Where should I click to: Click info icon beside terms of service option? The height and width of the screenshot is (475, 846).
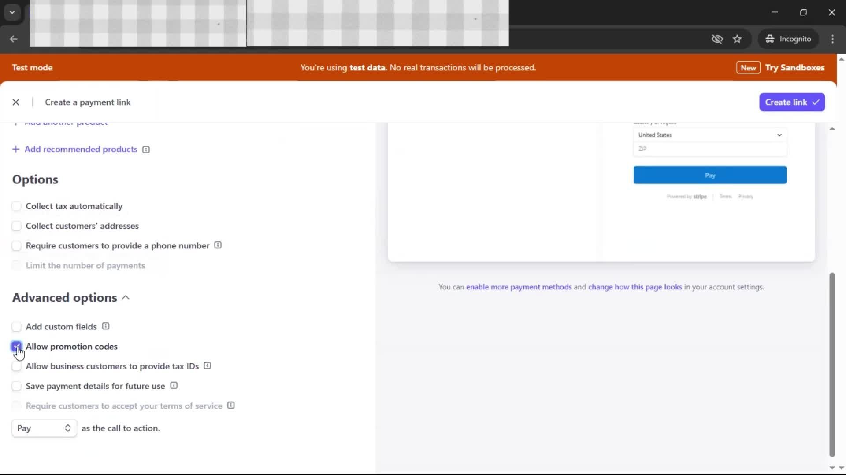click(231, 406)
